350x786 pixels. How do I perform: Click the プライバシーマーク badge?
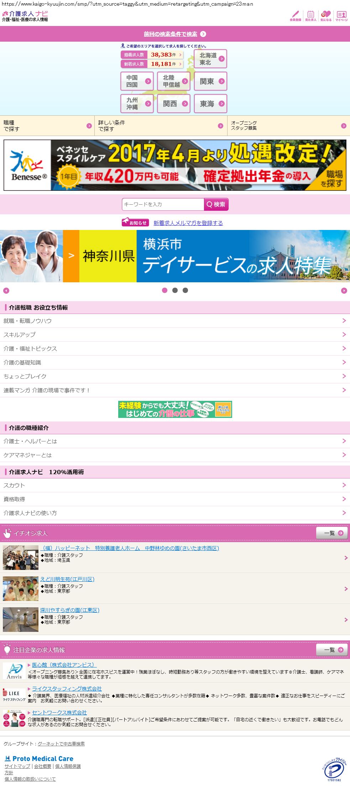click(334, 770)
